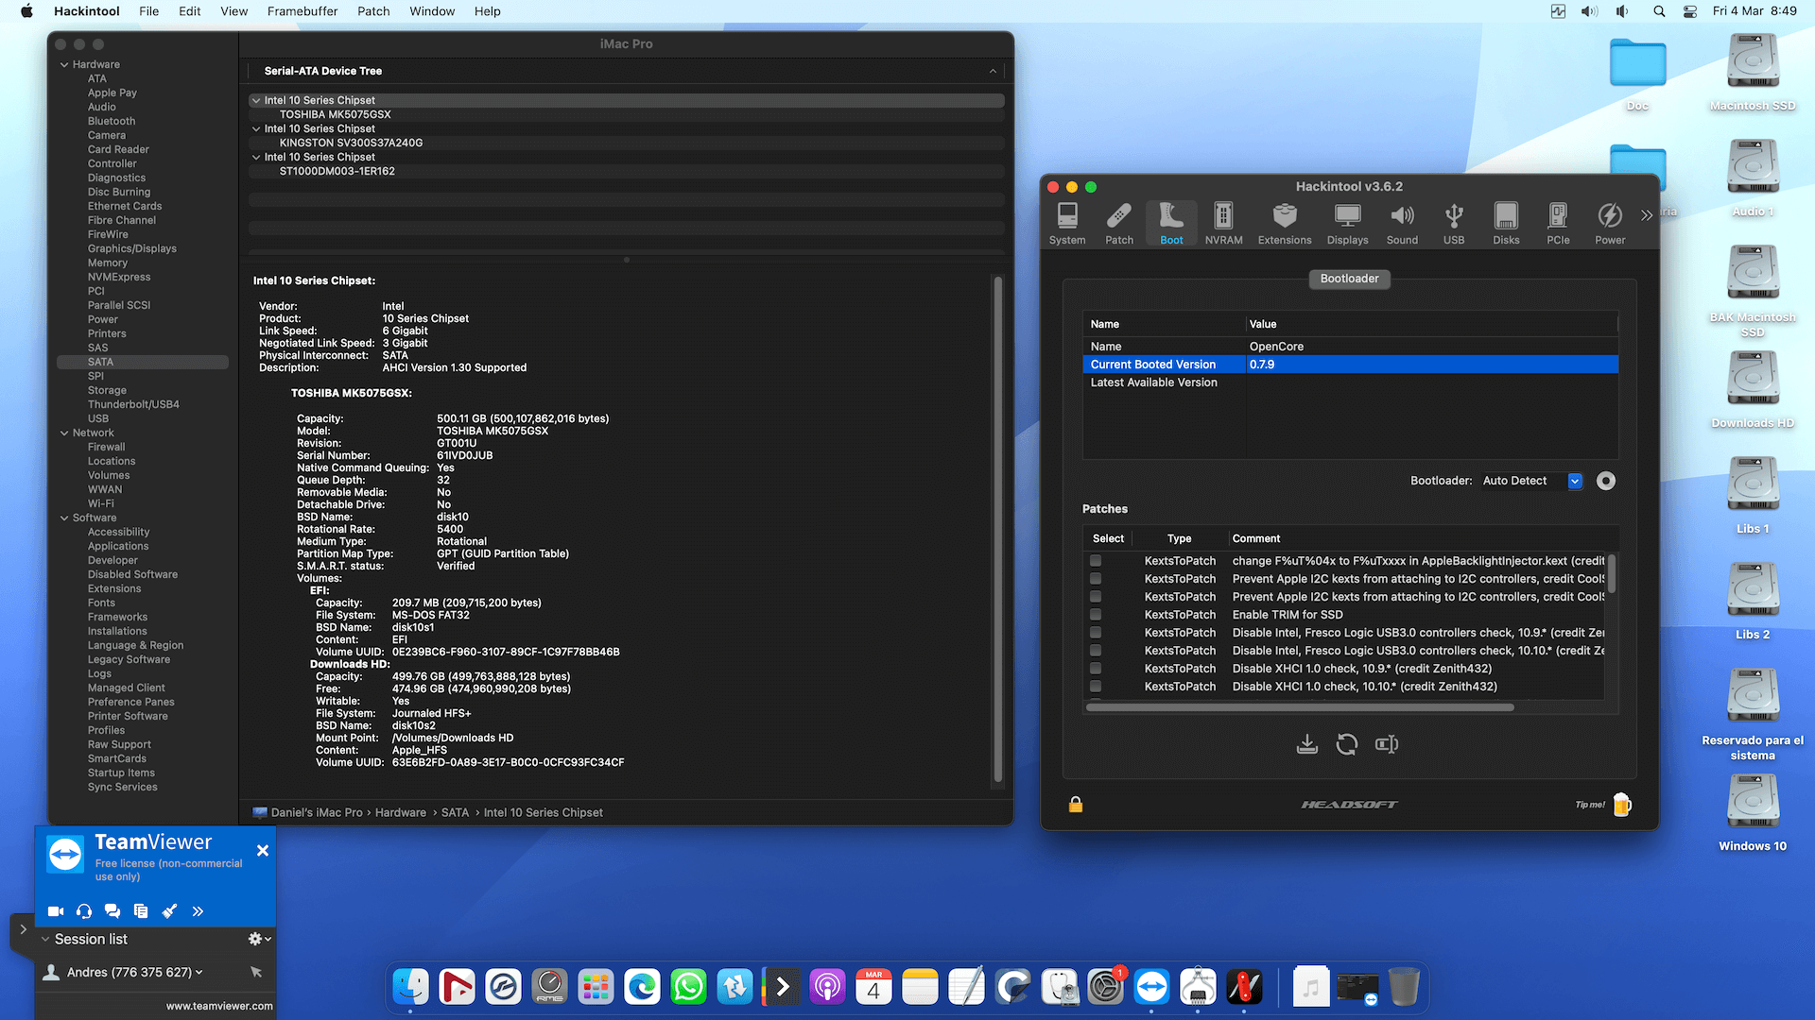
Task: Click the round target button beside Bootloader selector
Action: (1606, 481)
